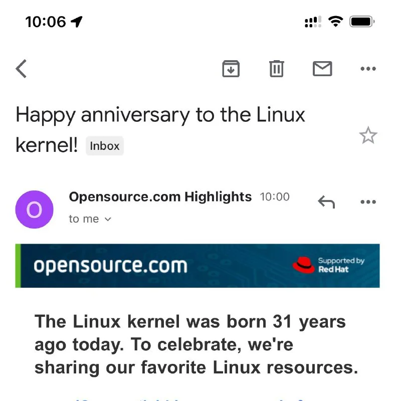Reply using the curved arrow icon
Screen dimensions: 395x401
tap(326, 202)
